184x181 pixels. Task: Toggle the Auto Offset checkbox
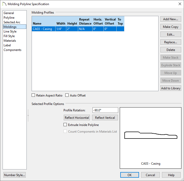(x=67, y=95)
